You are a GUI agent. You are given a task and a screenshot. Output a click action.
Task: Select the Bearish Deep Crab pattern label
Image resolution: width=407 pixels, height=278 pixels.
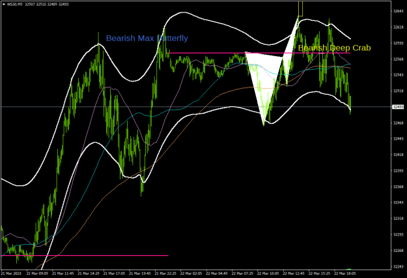[334, 48]
